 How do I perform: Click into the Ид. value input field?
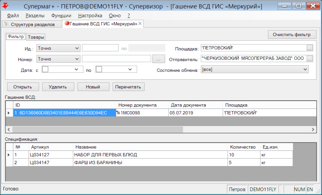tap(100, 48)
